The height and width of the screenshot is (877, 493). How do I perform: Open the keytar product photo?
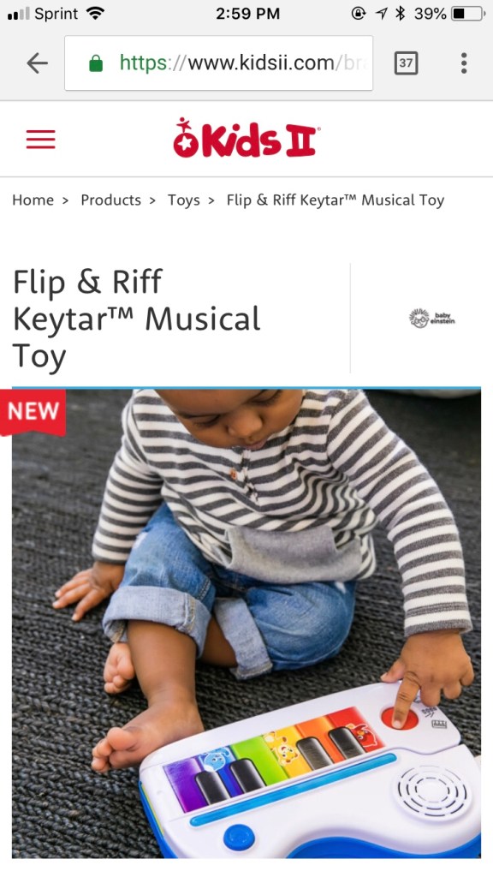coord(246,623)
